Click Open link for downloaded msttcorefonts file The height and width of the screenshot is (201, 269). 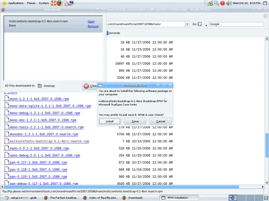coord(91,21)
